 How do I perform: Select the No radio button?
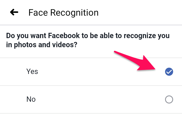click(169, 99)
